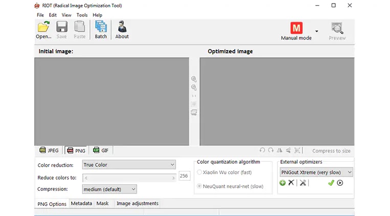
Task: Switch to the GIF format tab
Action: 101,150
